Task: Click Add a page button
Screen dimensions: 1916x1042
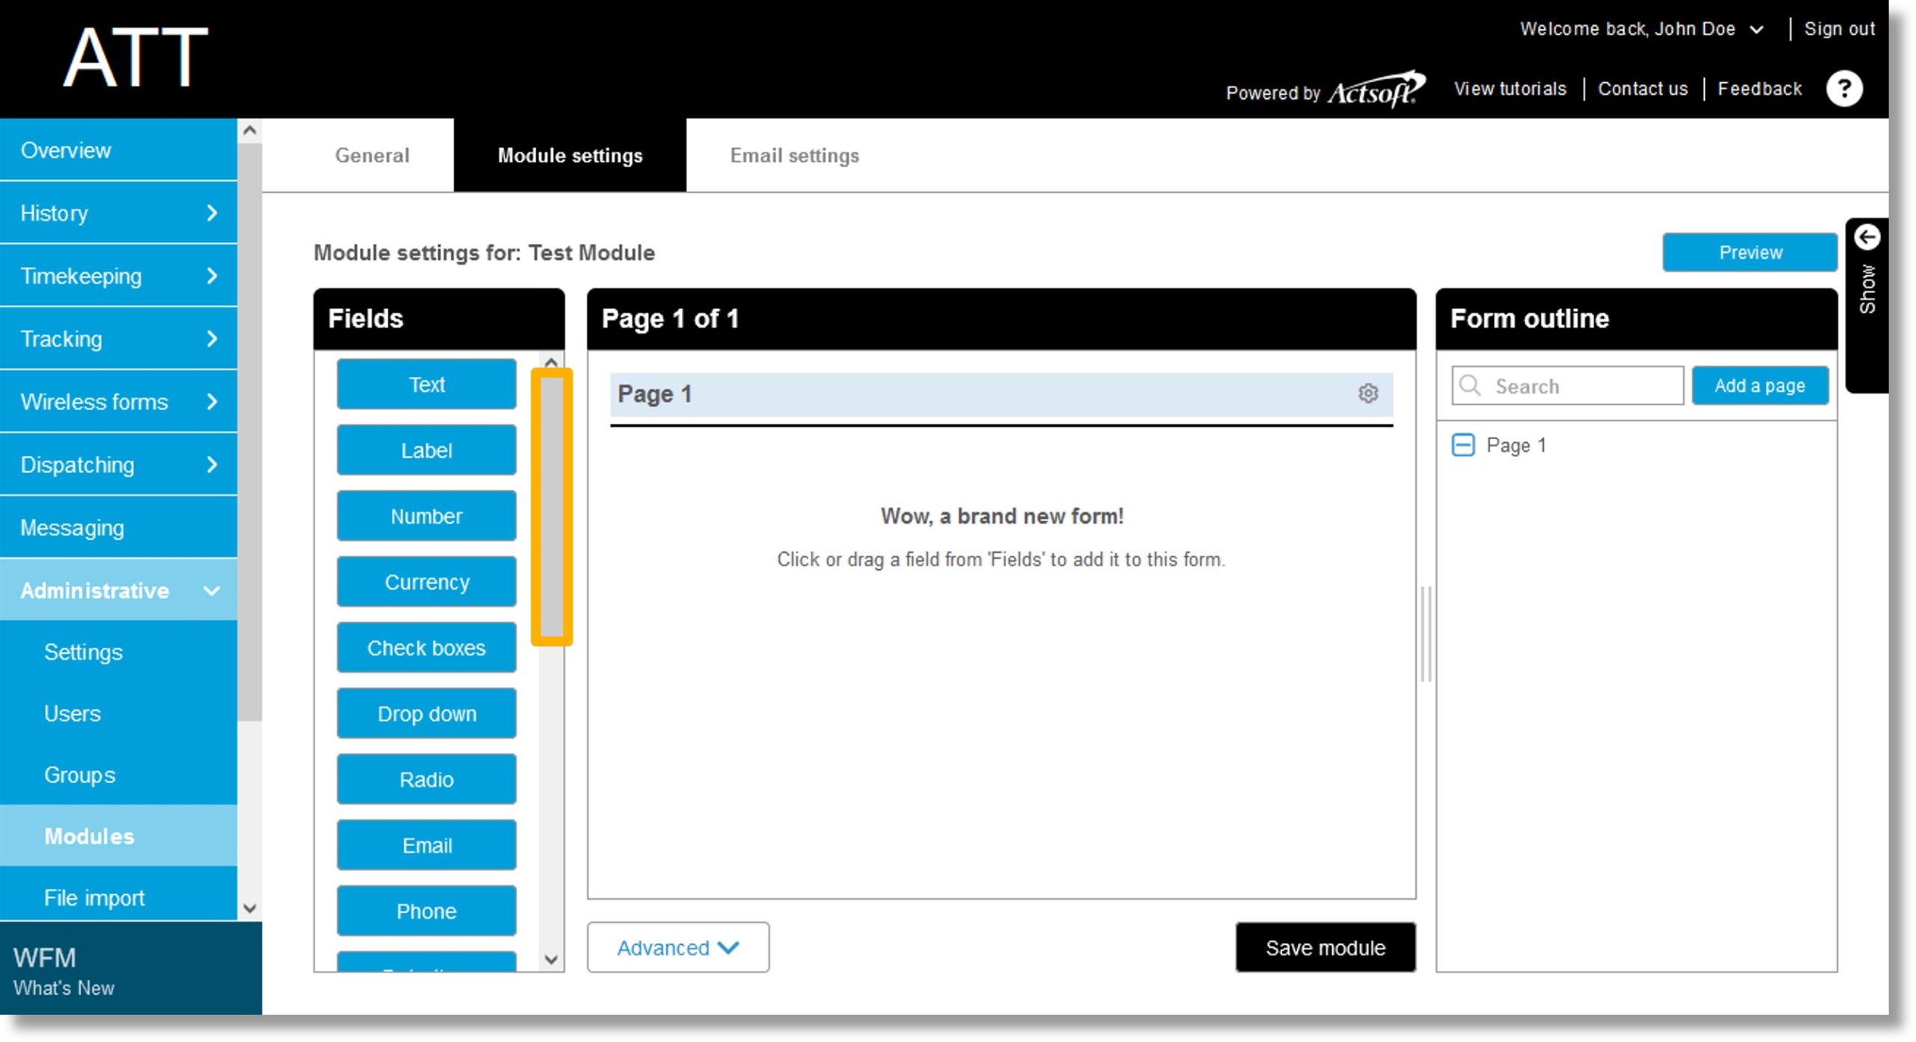Action: [1760, 386]
